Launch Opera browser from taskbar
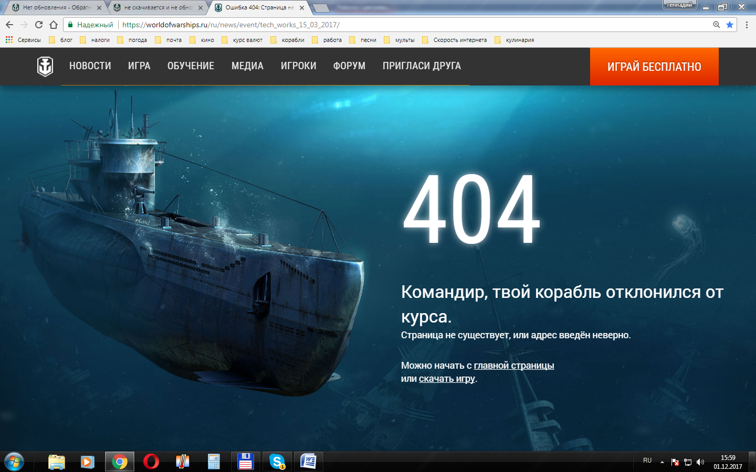The width and height of the screenshot is (756, 472). click(151, 462)
